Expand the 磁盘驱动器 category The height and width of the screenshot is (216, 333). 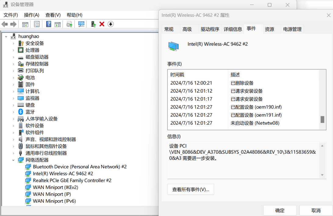[13, 57]
